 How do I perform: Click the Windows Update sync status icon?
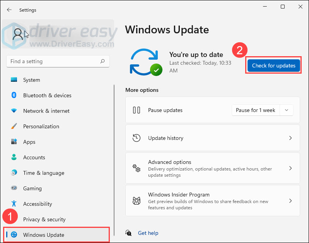[x=145, y=62]
